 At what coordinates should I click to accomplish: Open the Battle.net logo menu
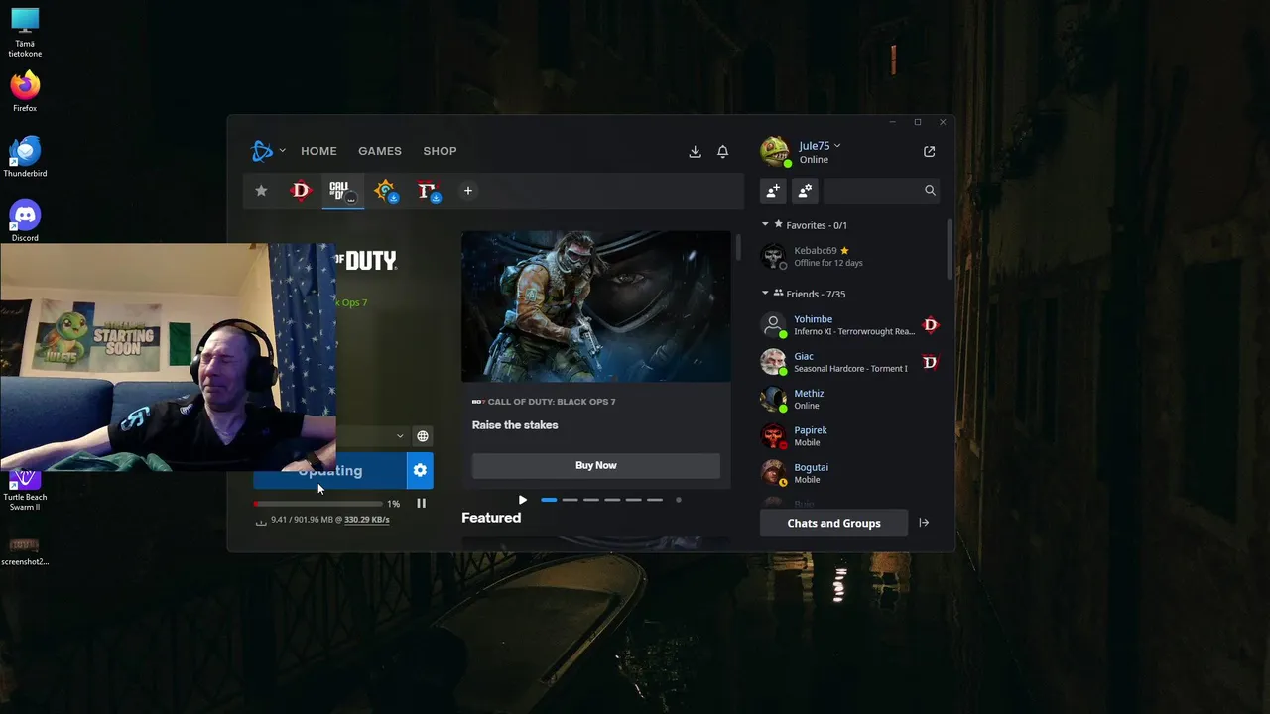pos(262,151)
